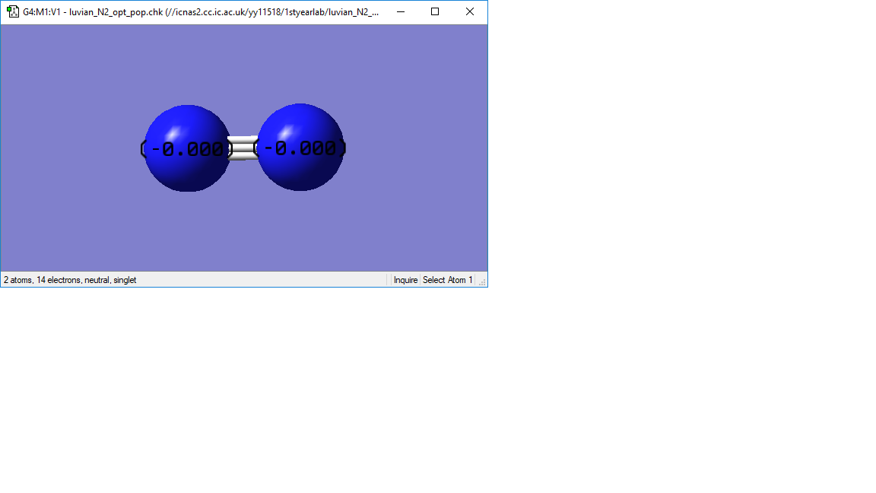The width and height of the screenshot is (876, 493).
Task: Close the luvian_N2_opt_pop.chk viewer window
Action: pyautogui.click(x=470, y=11)
